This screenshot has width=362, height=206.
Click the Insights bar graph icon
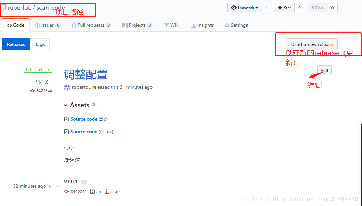193,25
